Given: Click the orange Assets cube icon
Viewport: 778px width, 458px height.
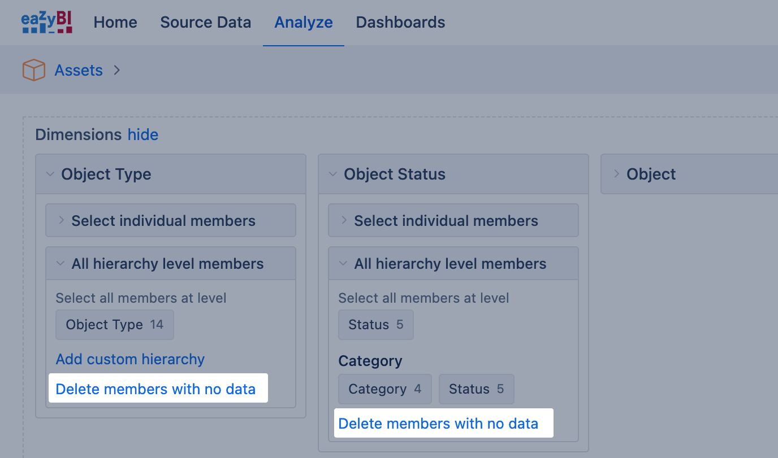Looking at the screenshot, I should pos(34,71).
